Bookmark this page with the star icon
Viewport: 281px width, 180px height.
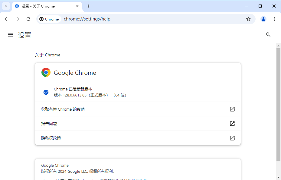248,19
